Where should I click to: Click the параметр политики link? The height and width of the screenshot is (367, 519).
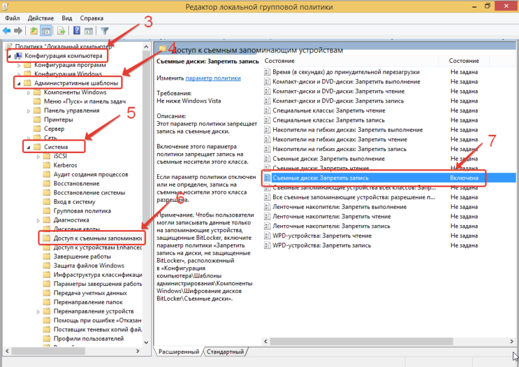tap(208, 77)
